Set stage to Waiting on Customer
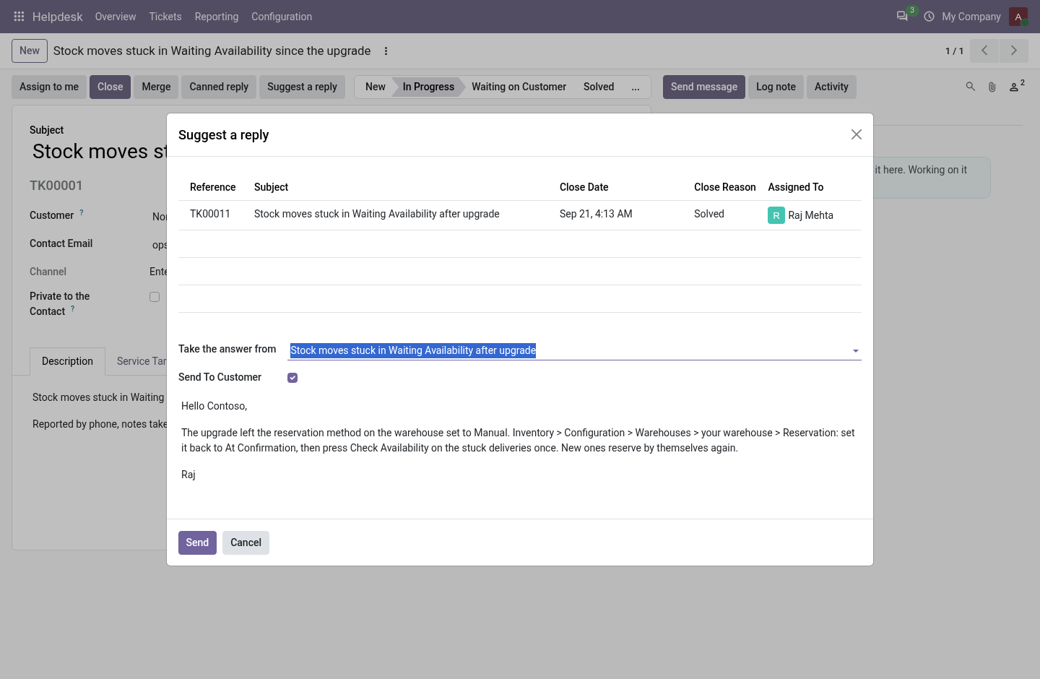1040x679 pixels. pos(519,87)
